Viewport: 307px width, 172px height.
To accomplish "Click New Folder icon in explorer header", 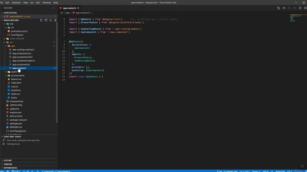I will coord(46,20).
